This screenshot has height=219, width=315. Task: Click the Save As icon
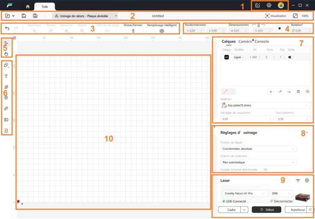(x=35, y=16)
